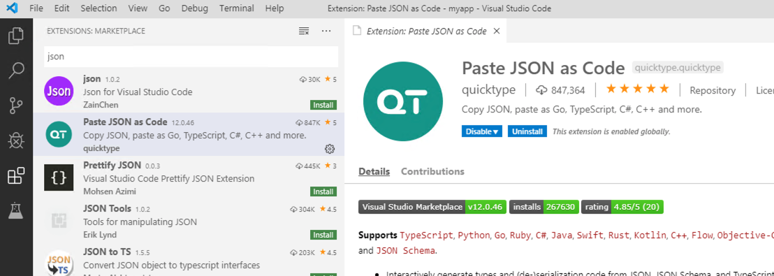Select the Extensions view icon
Image resolution: width=774 pixels, height=276 pixels.
[x=16, y=176]
